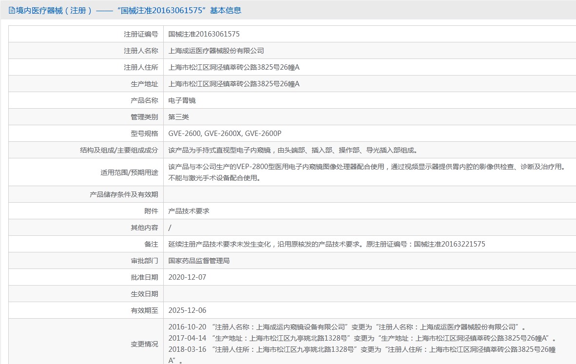Select registration number 国械注准20163061575 in the table
The width and height of the screenshot is (576, 364).
point(204,34)
